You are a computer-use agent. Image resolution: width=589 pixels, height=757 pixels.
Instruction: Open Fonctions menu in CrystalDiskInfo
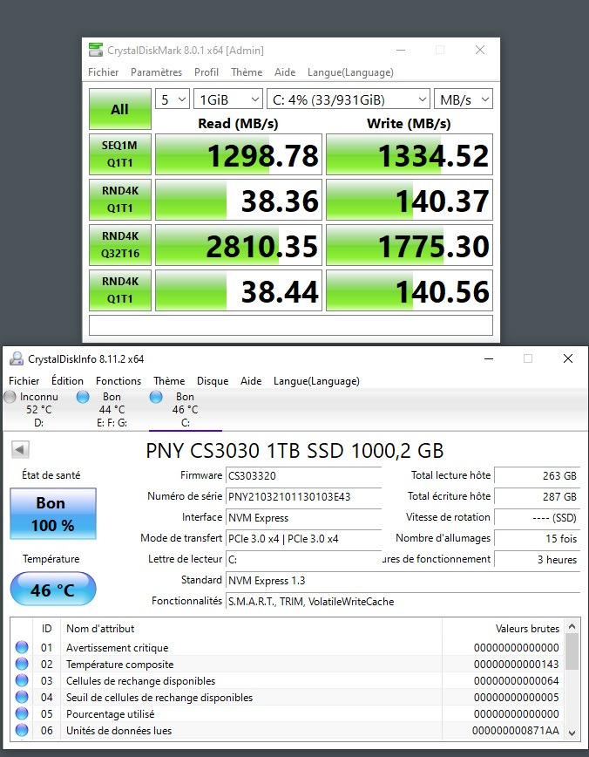pyautogui.click(x=118, y=381)
